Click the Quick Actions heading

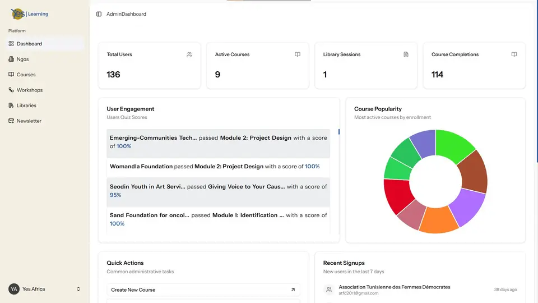coord(125,263)
